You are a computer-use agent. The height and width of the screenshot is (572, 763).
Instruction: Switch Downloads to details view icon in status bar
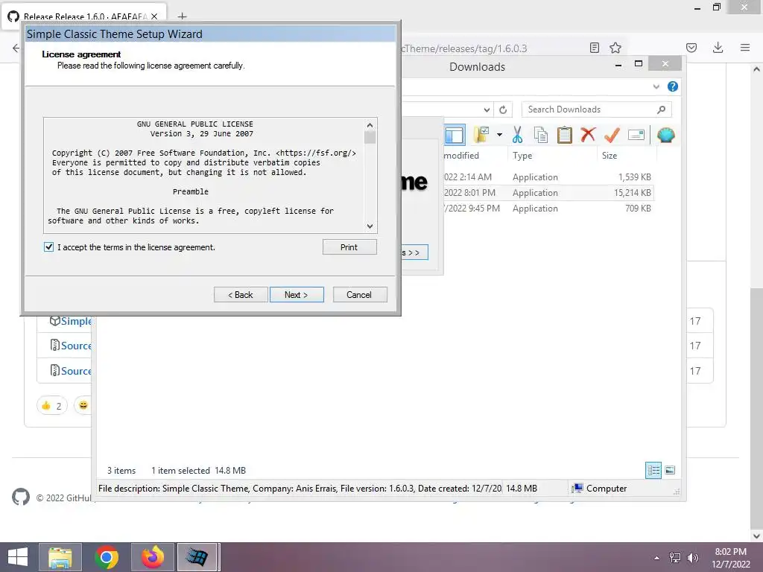(x=653, y=471)
